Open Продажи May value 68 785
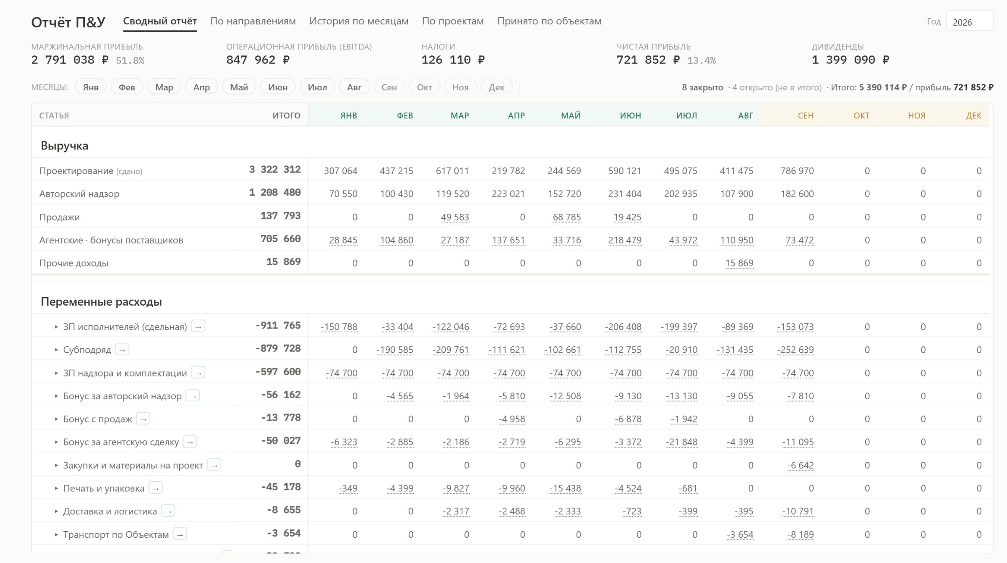 [x=567, y=217]
